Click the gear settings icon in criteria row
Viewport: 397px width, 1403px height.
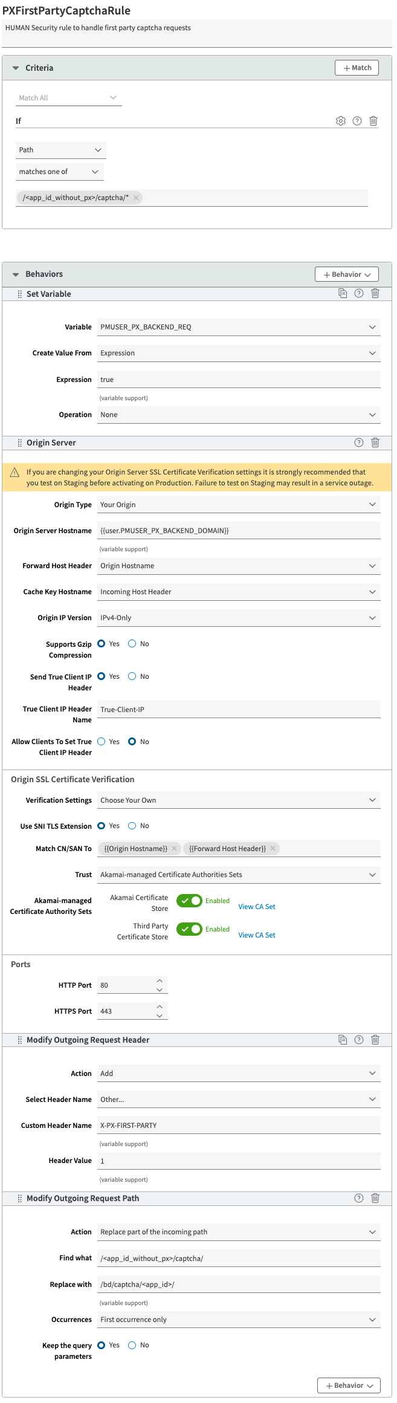[341, 121]
